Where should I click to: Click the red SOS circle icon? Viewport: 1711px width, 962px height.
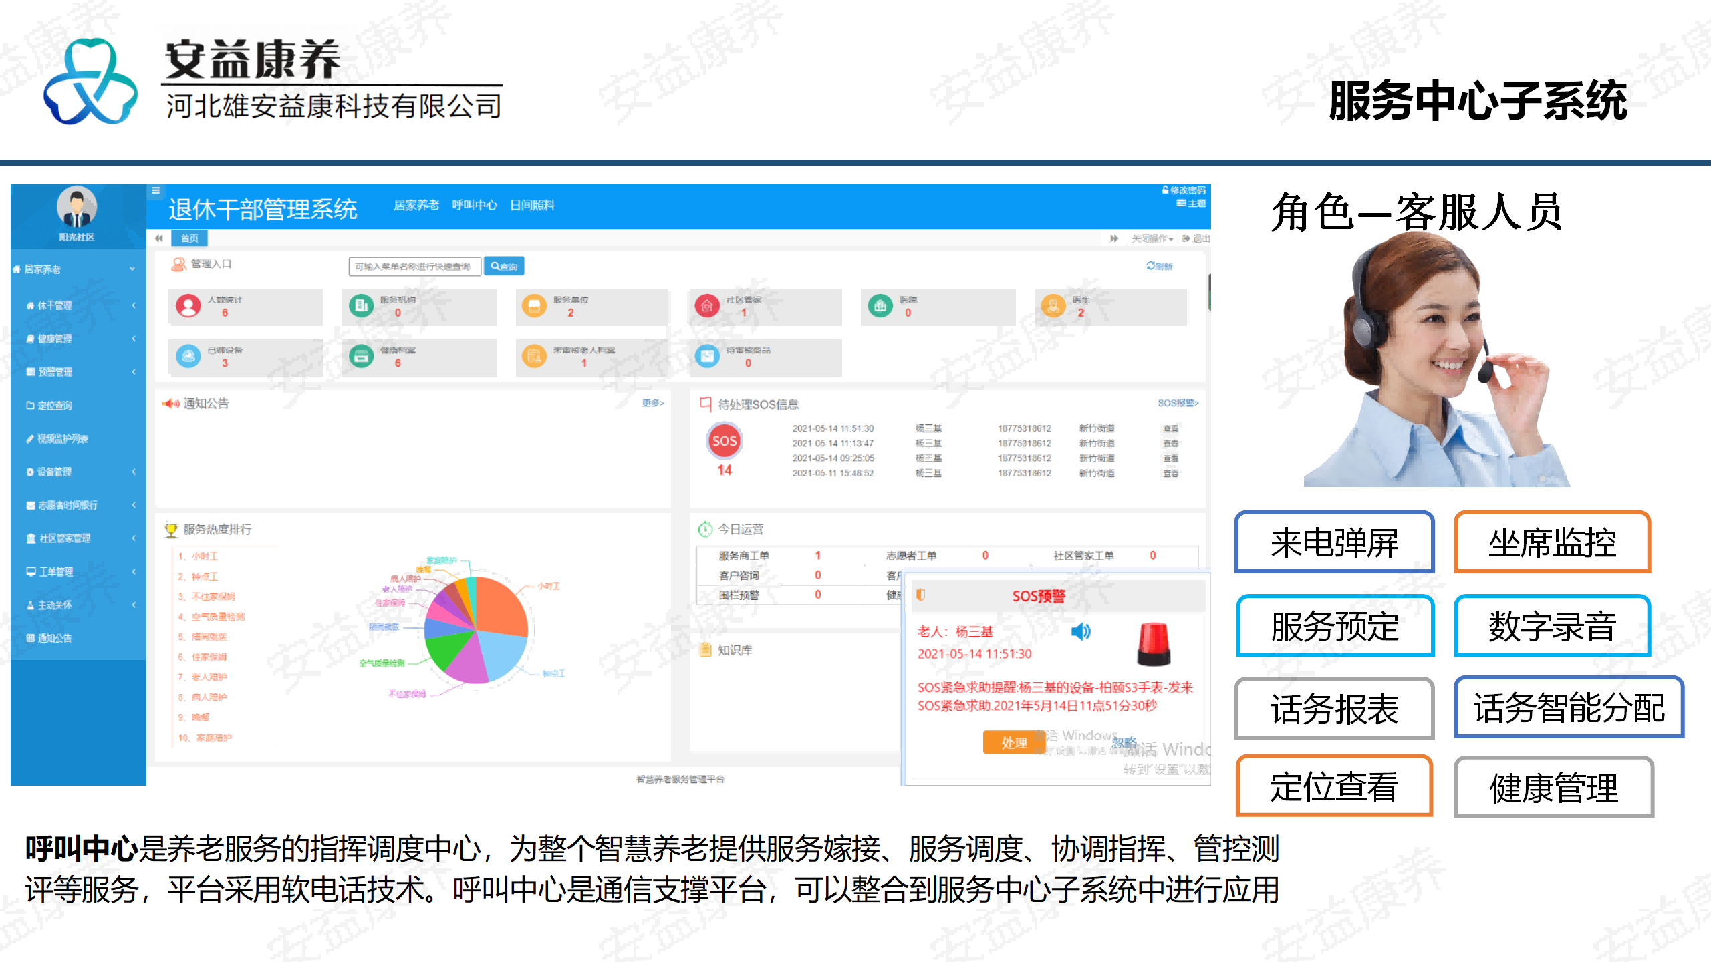click(x=725, y=441)
